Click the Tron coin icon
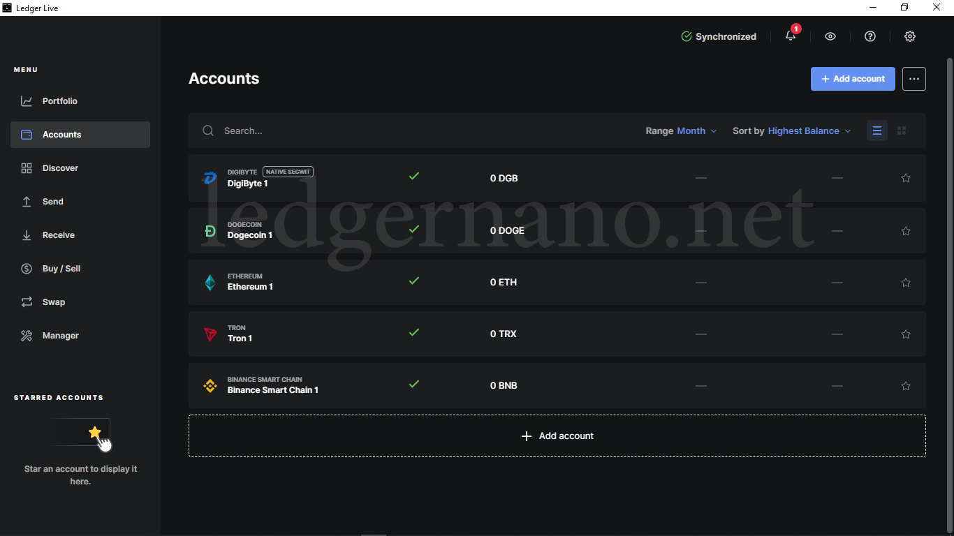The height and width of the screenshot is (536, 954). click(210, 334)
